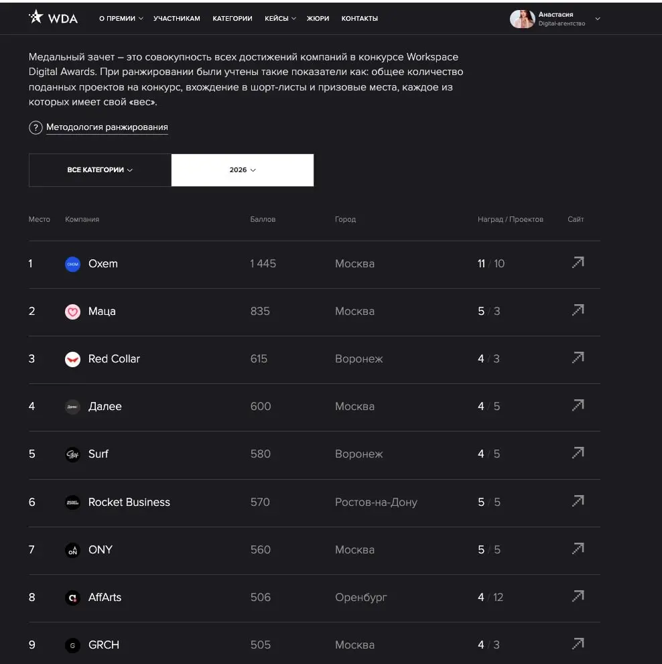
Task: Open GRCH site arrow icon
Action: pyautogui.click(x=578, y=644)
